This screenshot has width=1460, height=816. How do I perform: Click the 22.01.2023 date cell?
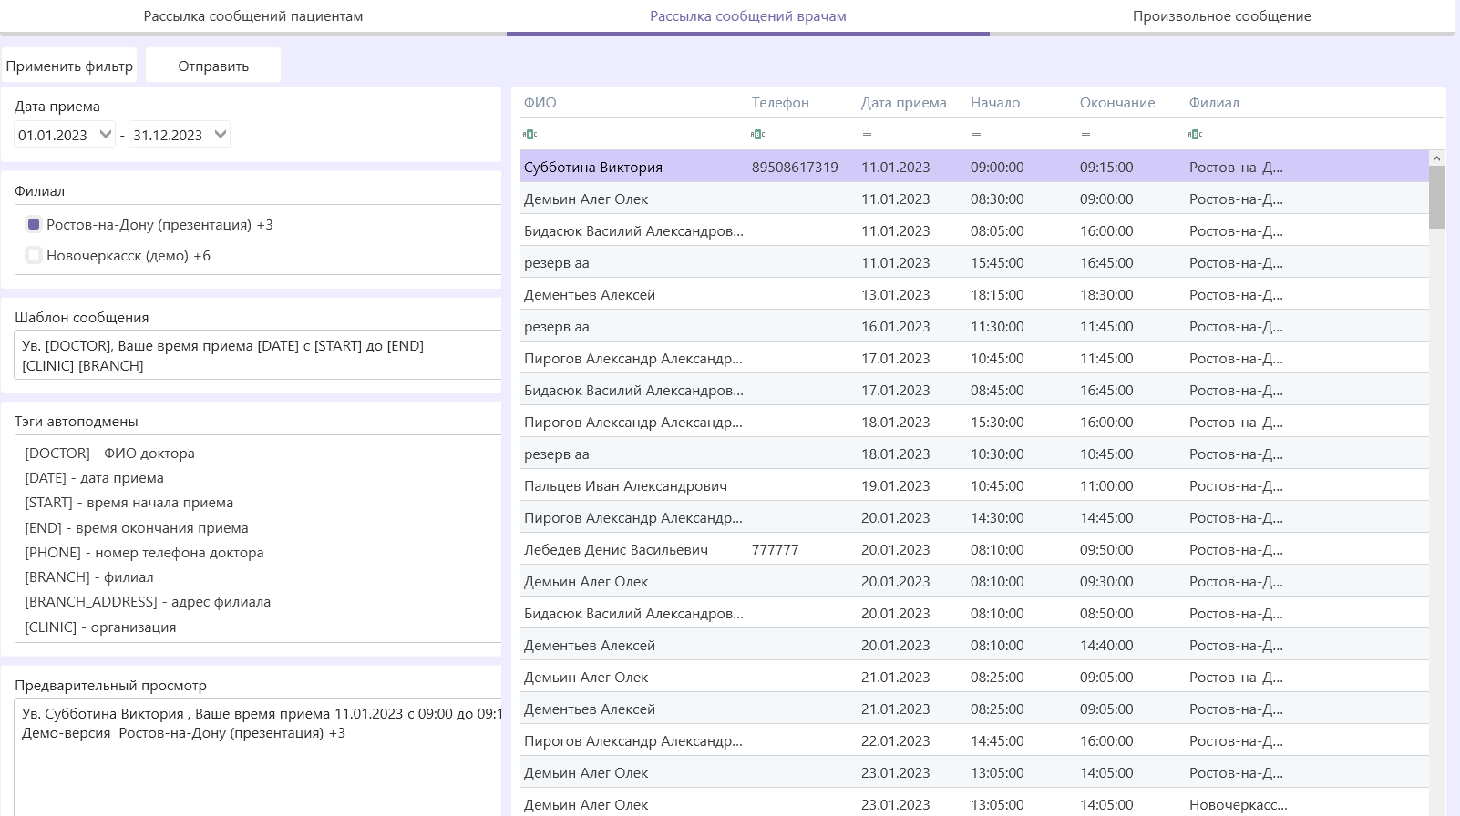pyautogui.click(x=896, y=741)
